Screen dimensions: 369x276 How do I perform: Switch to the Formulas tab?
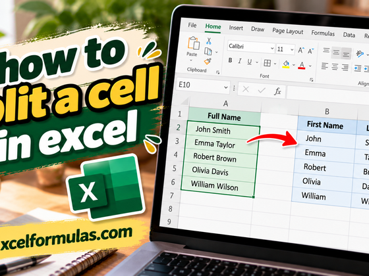[x=323, y=33]
